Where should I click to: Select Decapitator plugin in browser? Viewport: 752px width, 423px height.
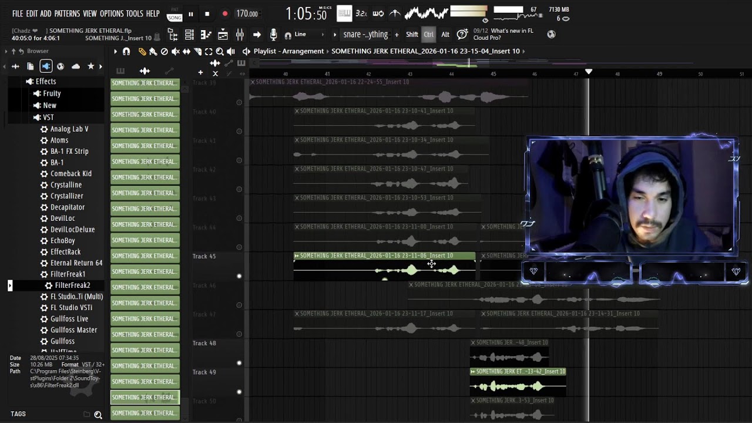pos(68,207)
